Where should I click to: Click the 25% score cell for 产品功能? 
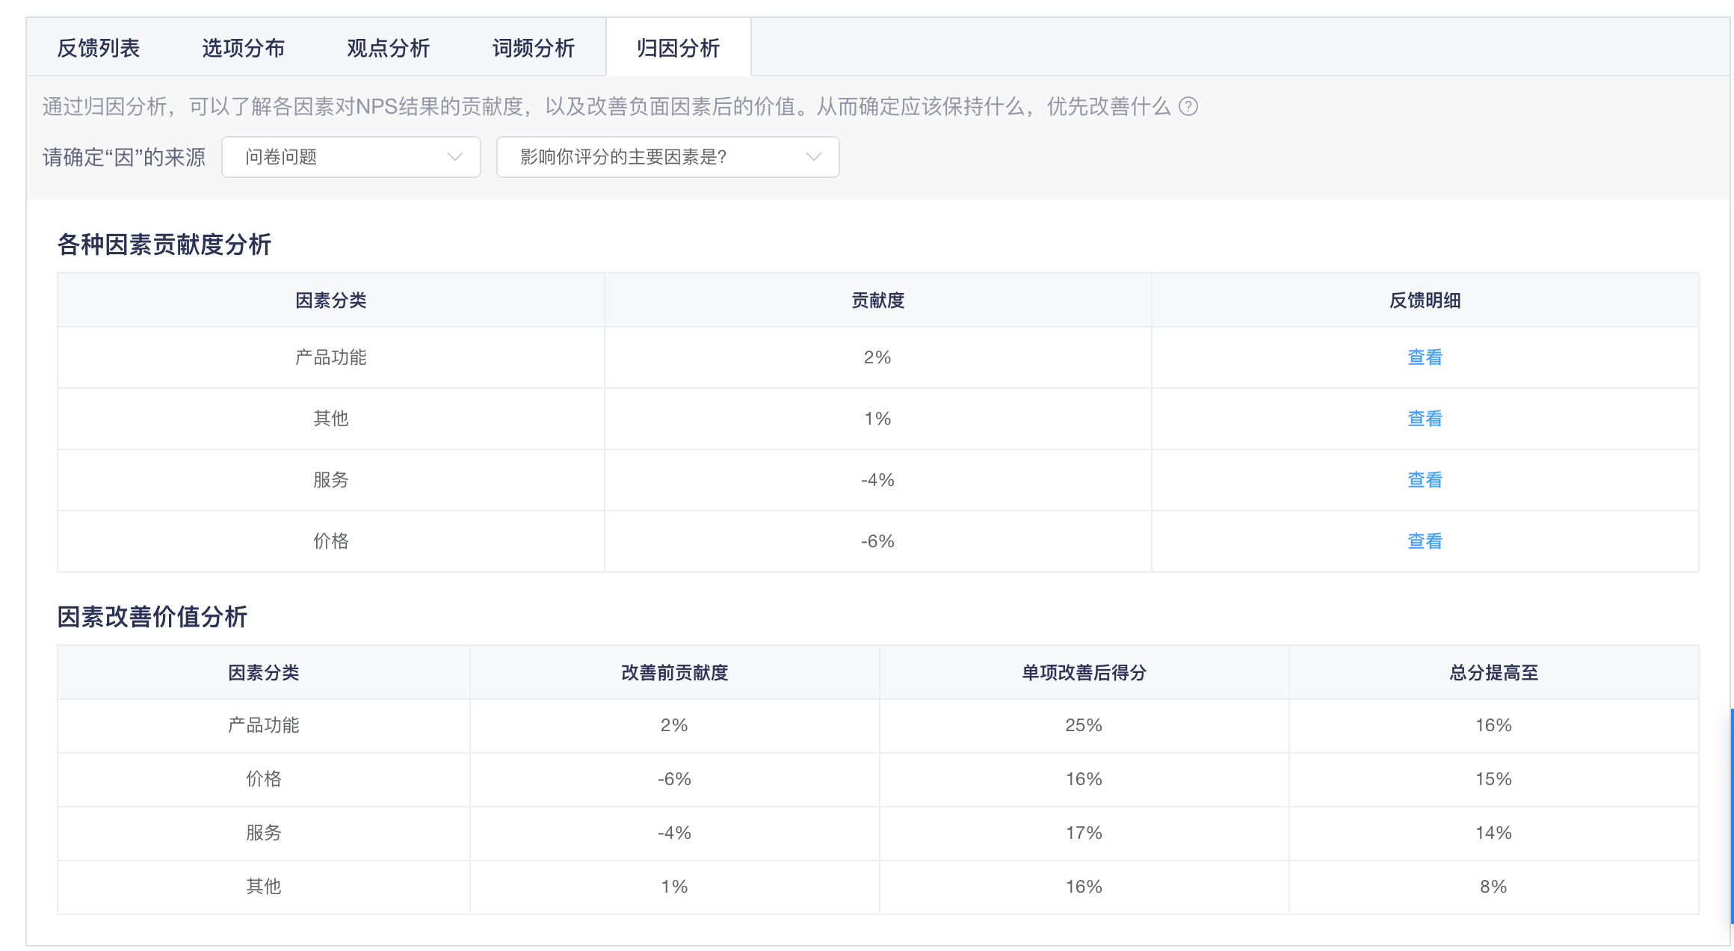pos(1084,725)
